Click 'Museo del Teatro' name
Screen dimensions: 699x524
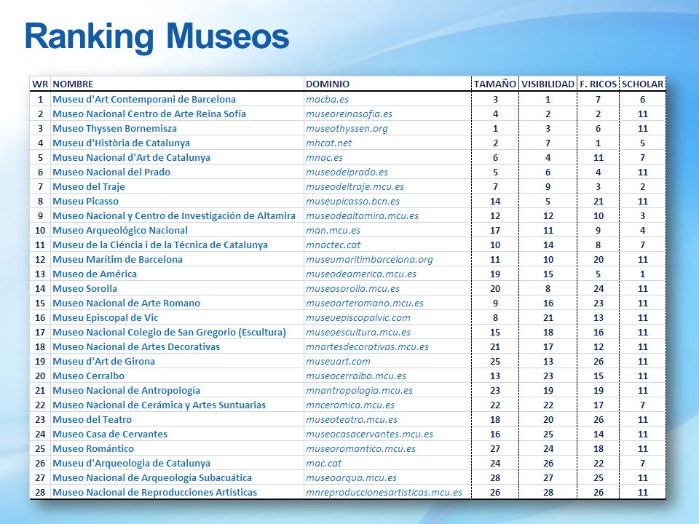[x=92, y=420]
